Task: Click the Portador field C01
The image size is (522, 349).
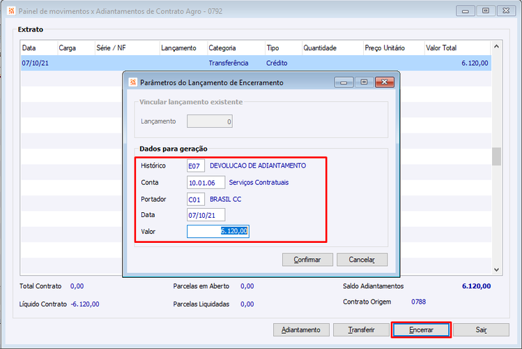Action: (195, 200)
